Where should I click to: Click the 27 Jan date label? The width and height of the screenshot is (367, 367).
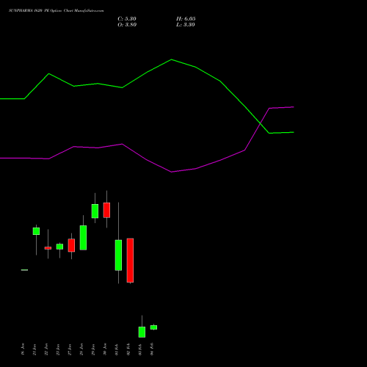70,349
